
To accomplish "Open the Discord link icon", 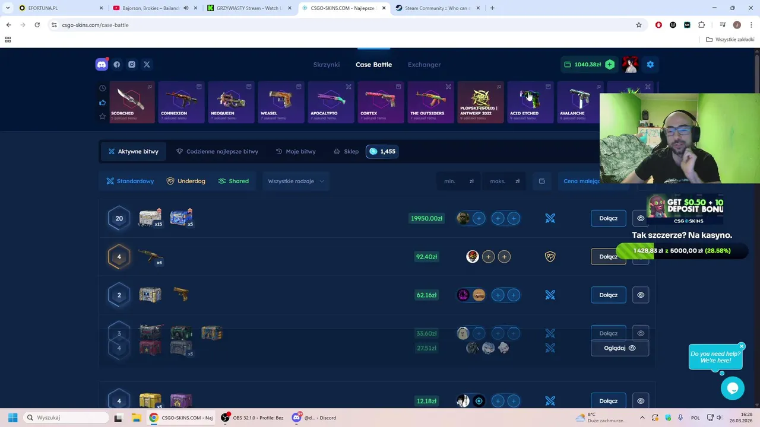I will pyautogui.click(x=102, y=64).
